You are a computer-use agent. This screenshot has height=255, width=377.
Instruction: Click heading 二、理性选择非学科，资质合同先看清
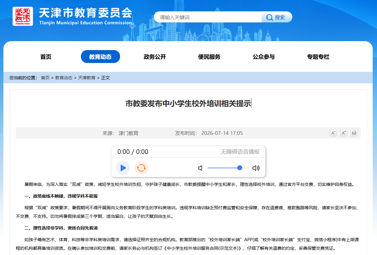tap(61, 228)
